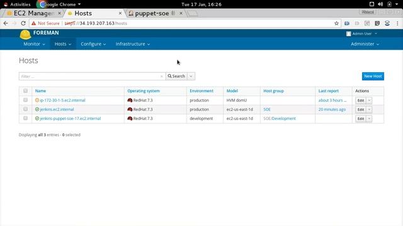This screenshot has height=226, width=403.
Task: Open '20 minutes ago' last report link
Action: (332, 109)
